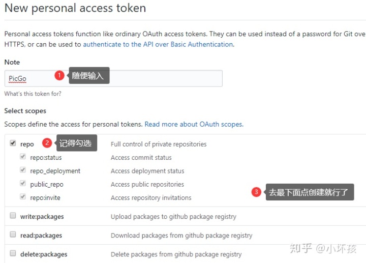Uncheck the repo scope checkbox
The image size is (366, 263).
pyautogui.click(x=13, y=144)
